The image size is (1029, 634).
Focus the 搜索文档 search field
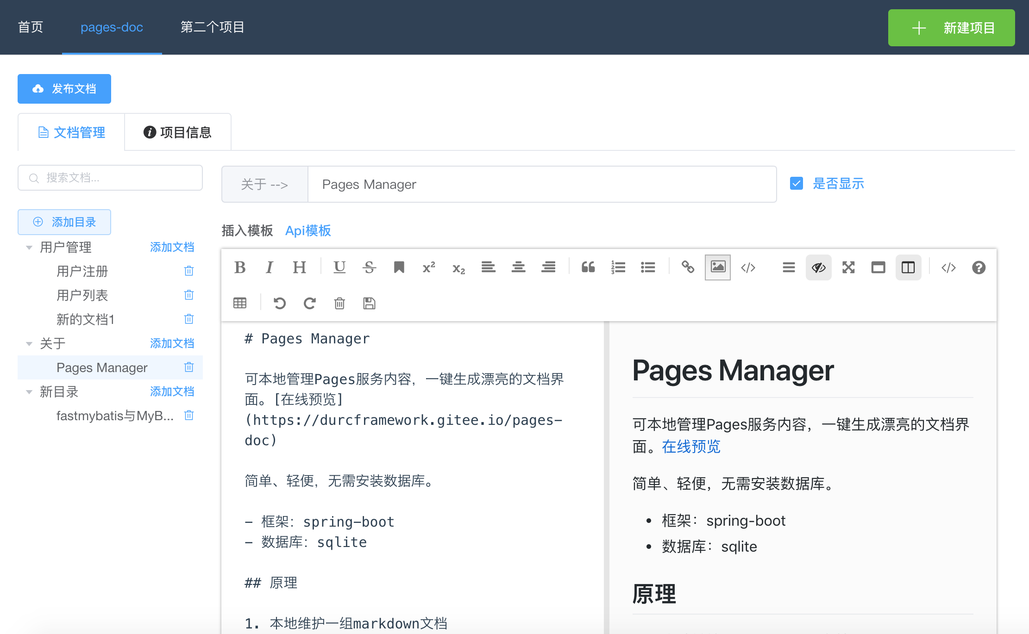pyautogui.click(x=110, y=178)
